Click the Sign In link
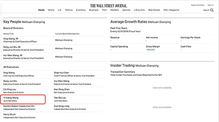219x122 pixels. point(210,5)
